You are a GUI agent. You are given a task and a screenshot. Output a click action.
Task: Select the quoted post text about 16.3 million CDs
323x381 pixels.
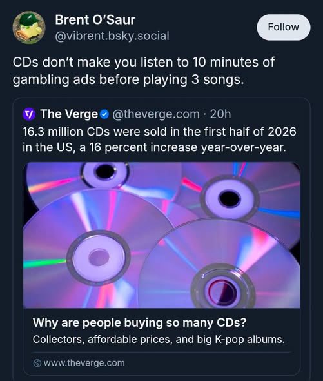coord(159,139)
